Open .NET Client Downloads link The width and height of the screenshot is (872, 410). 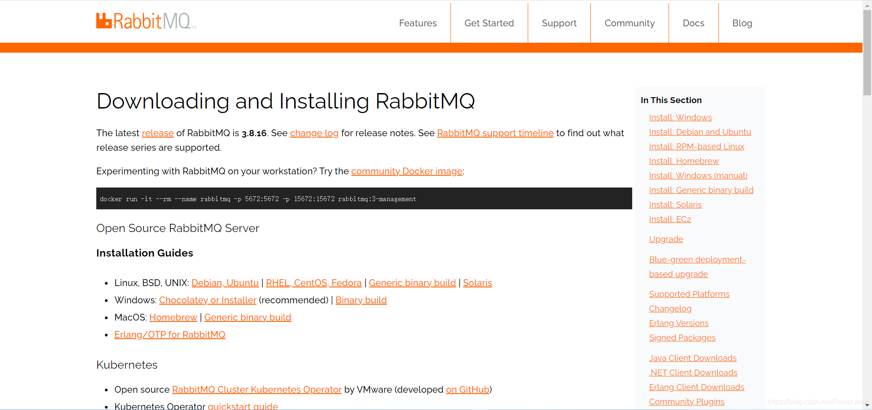tap(693, 373)
